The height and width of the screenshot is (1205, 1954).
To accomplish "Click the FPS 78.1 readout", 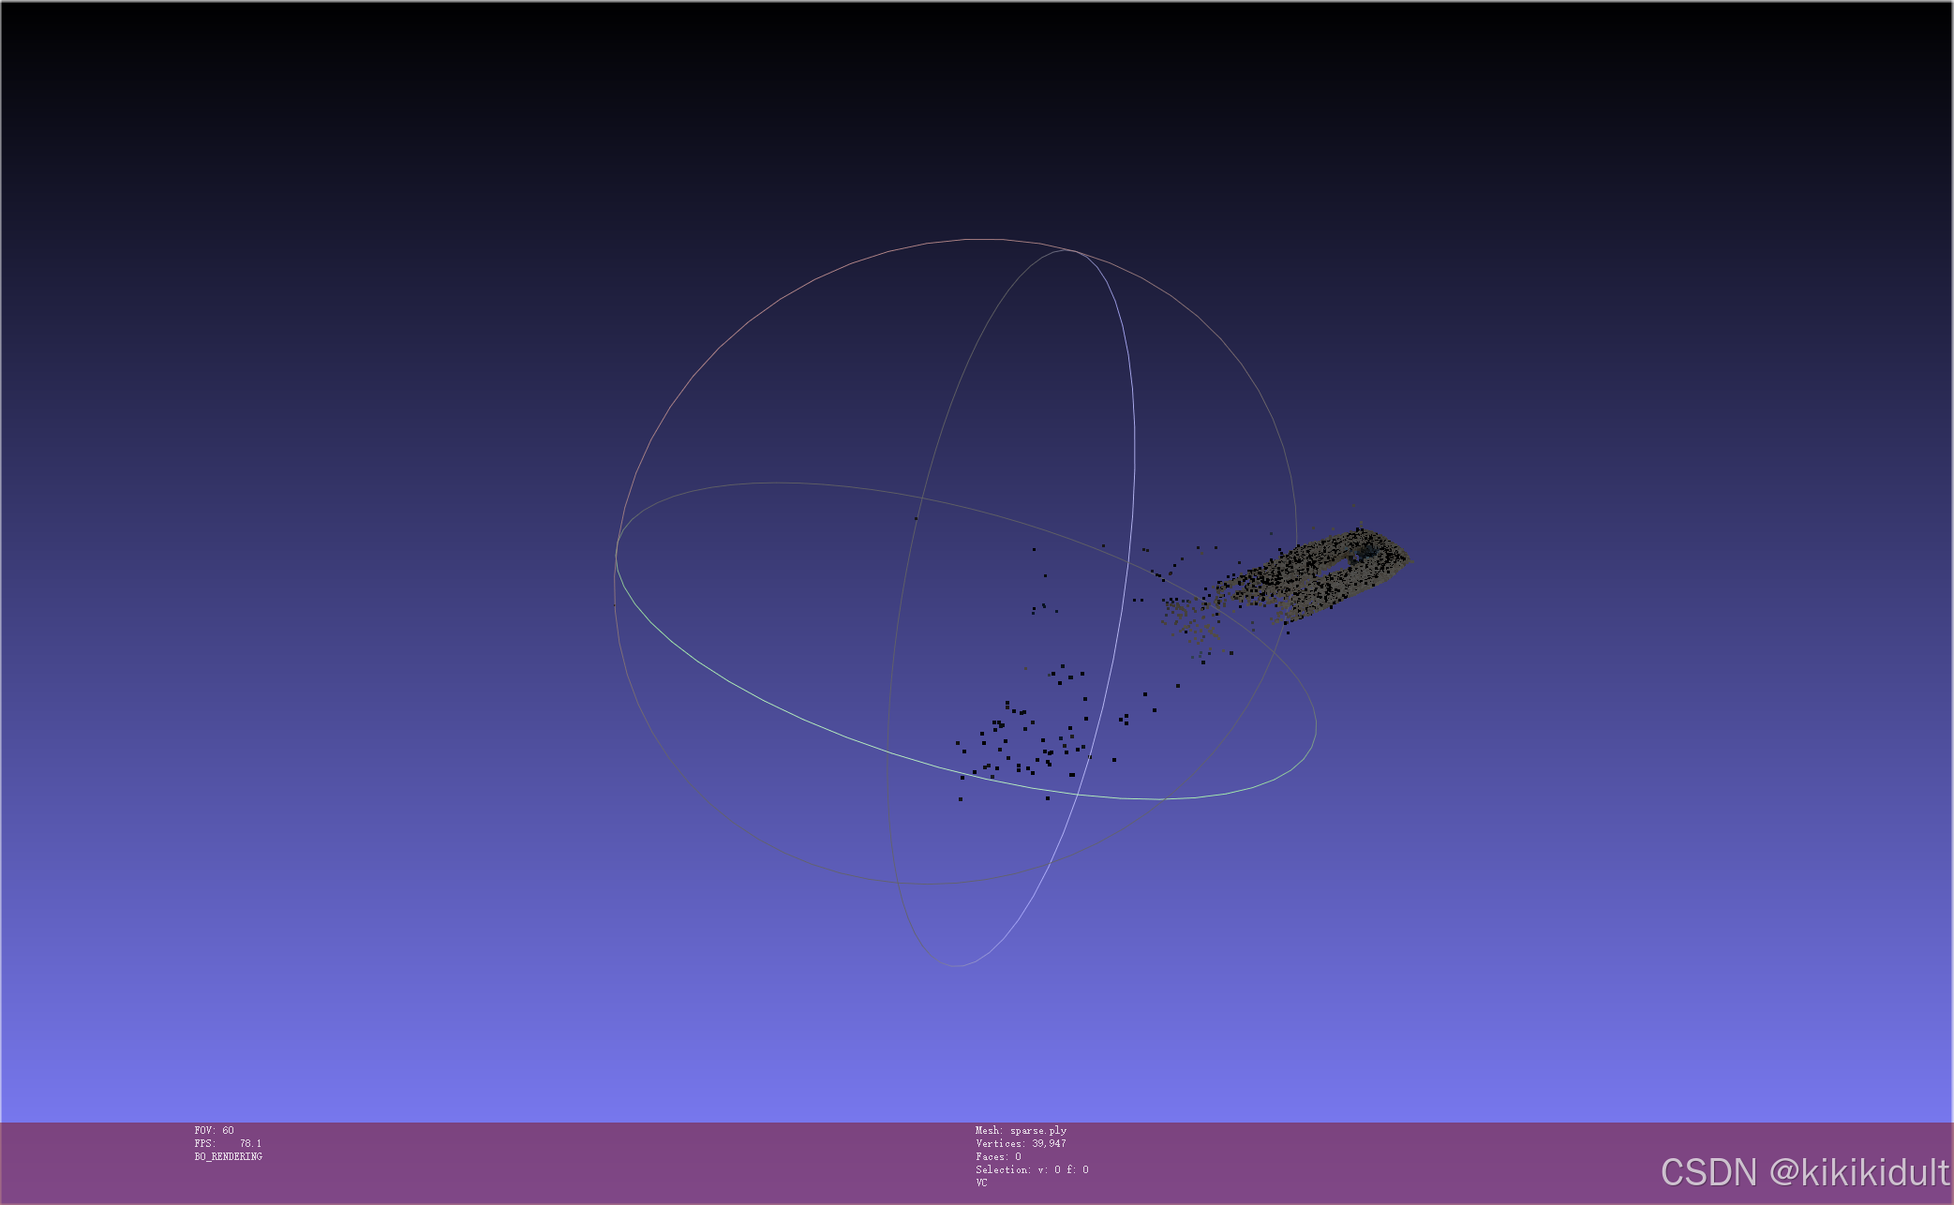I will point(228,1143).
